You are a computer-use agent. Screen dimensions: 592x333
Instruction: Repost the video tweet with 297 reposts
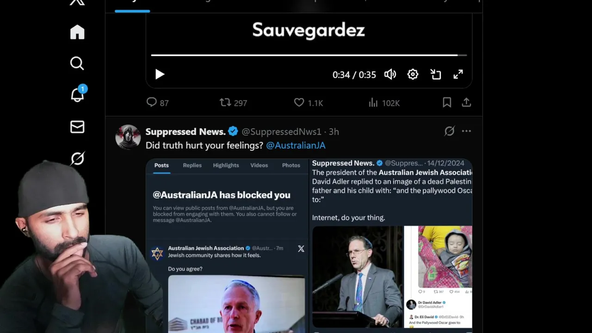pyautogui.click(x=233, y=103)
